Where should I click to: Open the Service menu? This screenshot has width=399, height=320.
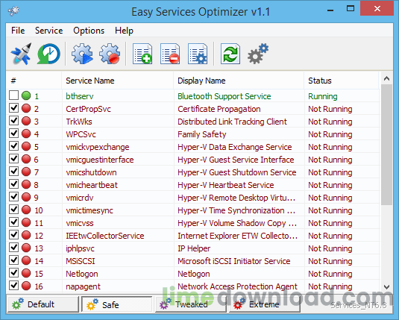point(49,31)
